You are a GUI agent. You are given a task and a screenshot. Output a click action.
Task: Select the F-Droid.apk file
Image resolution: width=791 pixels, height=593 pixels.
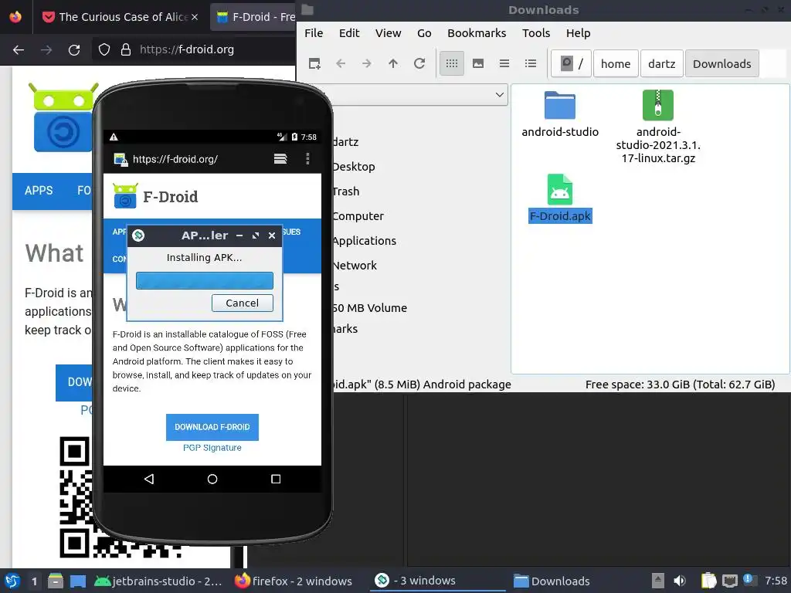click(560, 198)
